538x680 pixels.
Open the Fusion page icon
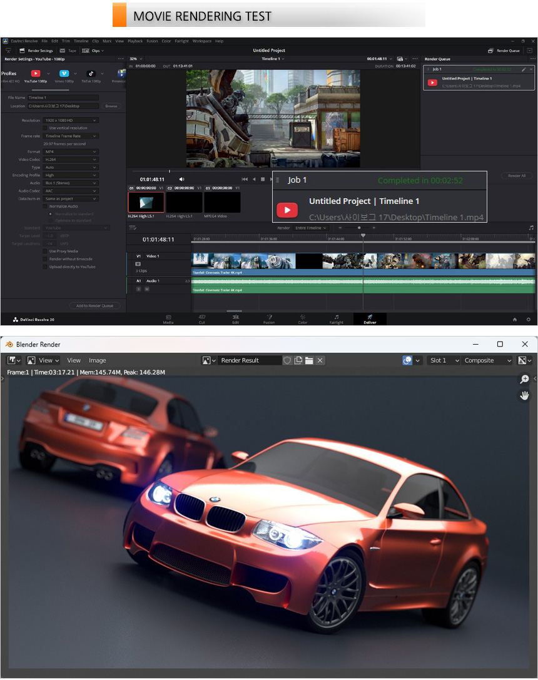tap(268, 317)
